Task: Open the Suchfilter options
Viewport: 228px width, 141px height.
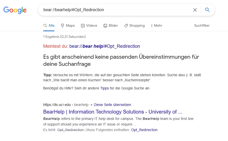Action: 202,25
